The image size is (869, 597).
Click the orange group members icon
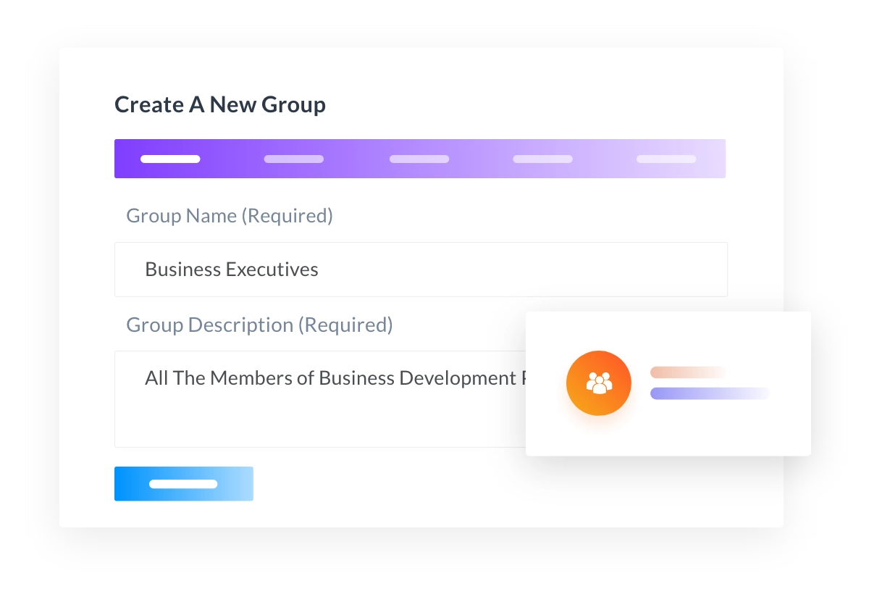coord(599,383)
